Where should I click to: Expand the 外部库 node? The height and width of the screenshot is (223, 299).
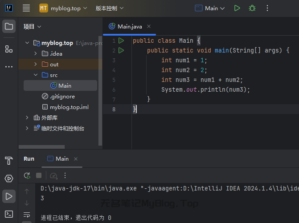(x=27, y=118)
